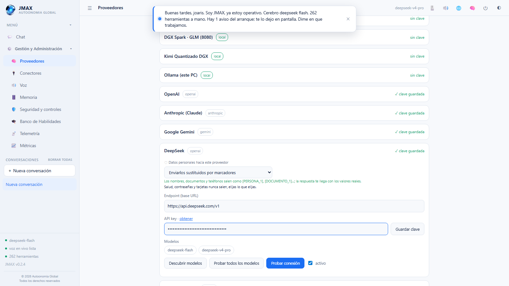The height and width of the screenshot is (286, 509).
Task: Expand the Ollama (este PC) provider card
Action: [x=294, y=75]
